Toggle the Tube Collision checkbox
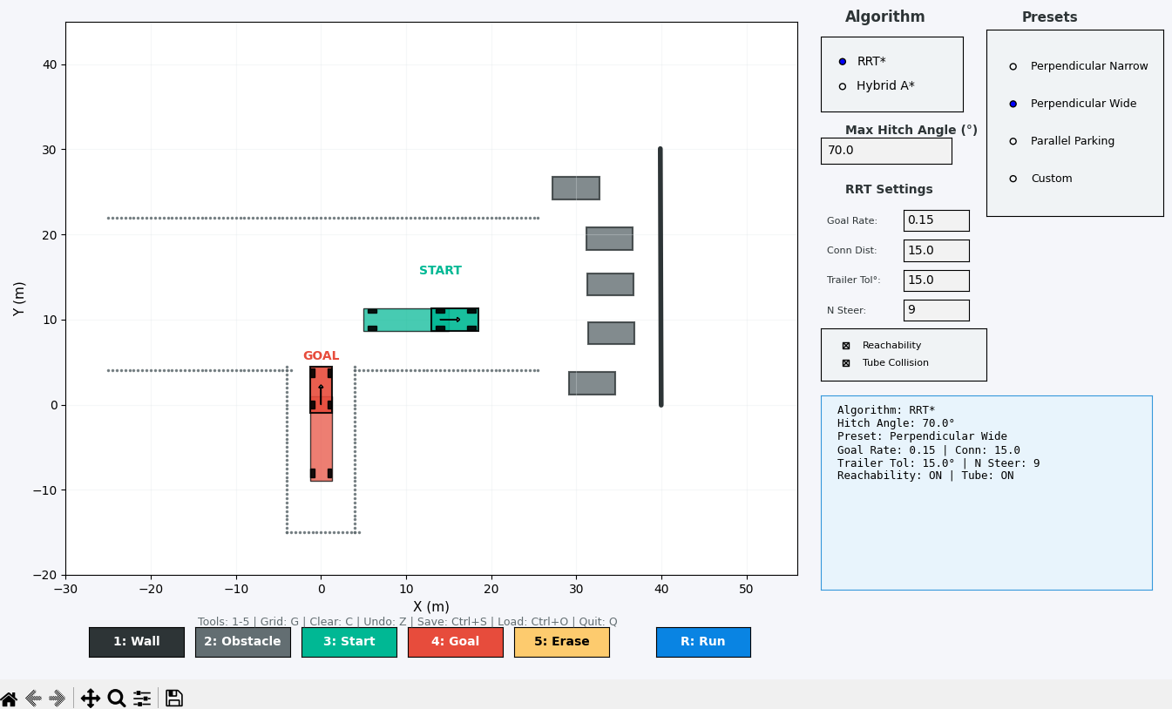The height and width of the screenshot is (709, 1172). [845, 363]
